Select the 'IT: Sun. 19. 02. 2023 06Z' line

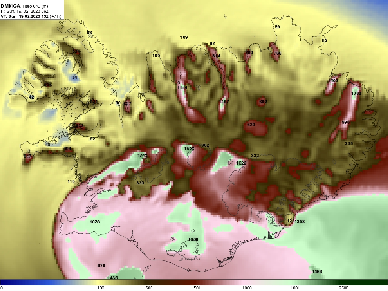[25, 11]
